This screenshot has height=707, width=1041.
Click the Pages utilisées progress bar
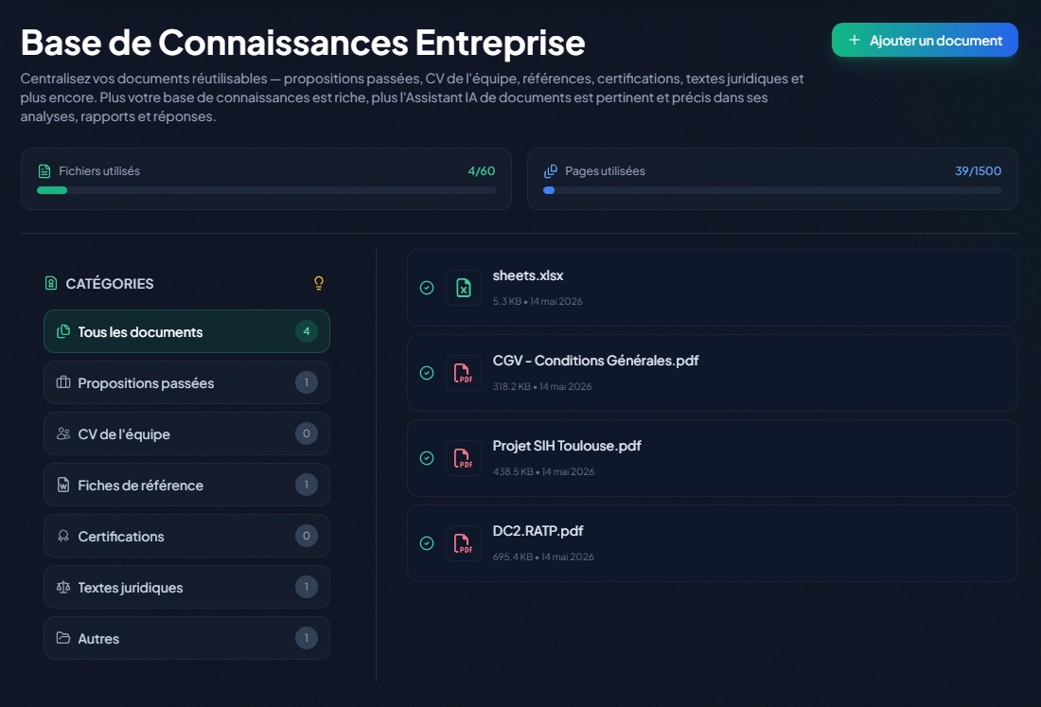772,190
